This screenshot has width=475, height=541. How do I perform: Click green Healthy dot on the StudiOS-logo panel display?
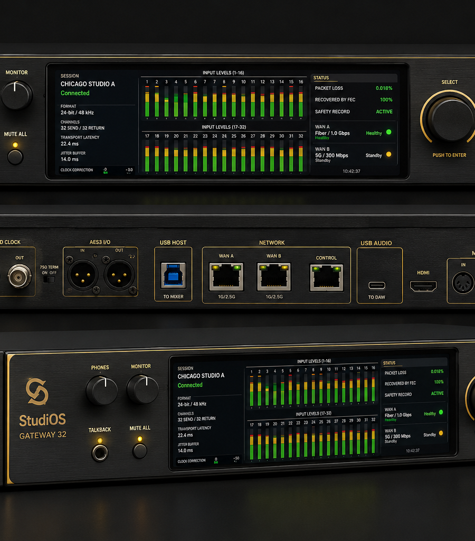click(x=441, y=412)
